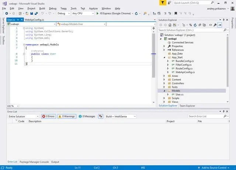
Task: Open the Debug configuration dropdown
Action: tap(63, 13)
